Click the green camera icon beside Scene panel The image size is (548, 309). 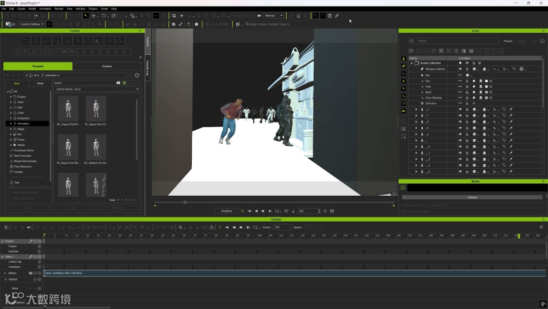click(x=403, y=111)
